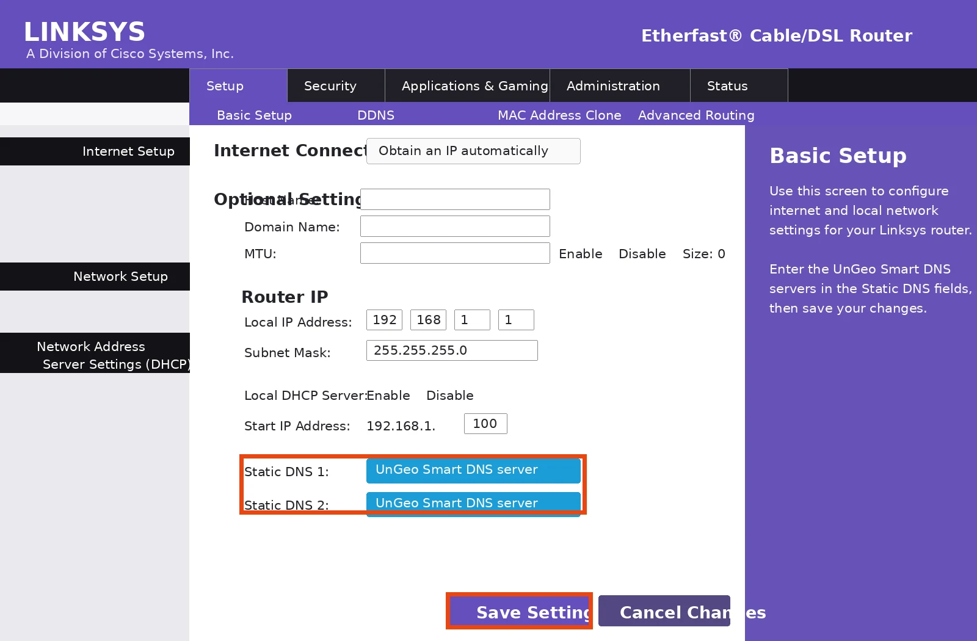This screenshot has height=641, width=977.
Task: Click the Start IP Address field 100
Action: coord(485,424)
